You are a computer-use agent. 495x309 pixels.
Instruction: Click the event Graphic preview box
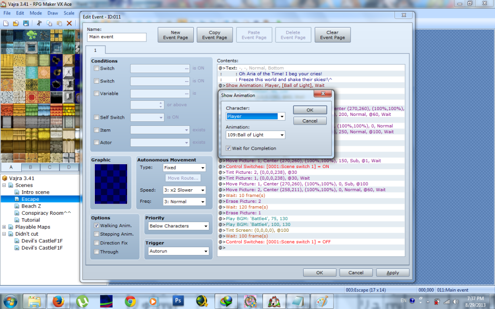[111, 184]
